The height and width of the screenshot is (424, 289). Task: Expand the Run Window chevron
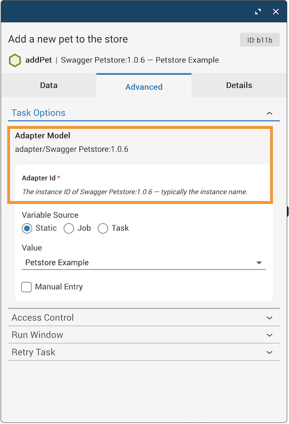click(269, 335)
